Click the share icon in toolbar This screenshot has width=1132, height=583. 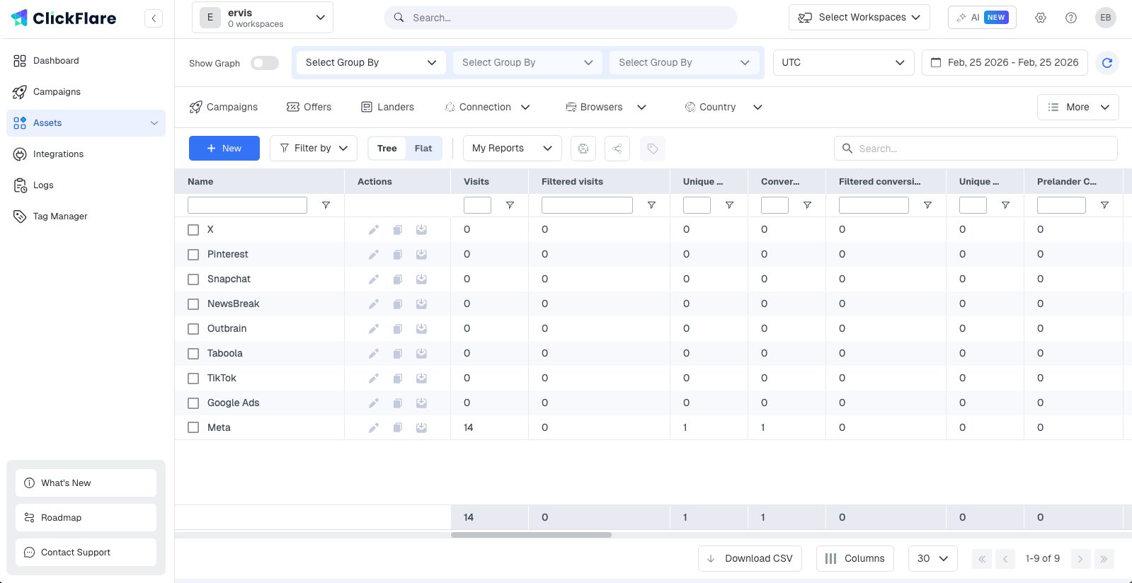617,149
